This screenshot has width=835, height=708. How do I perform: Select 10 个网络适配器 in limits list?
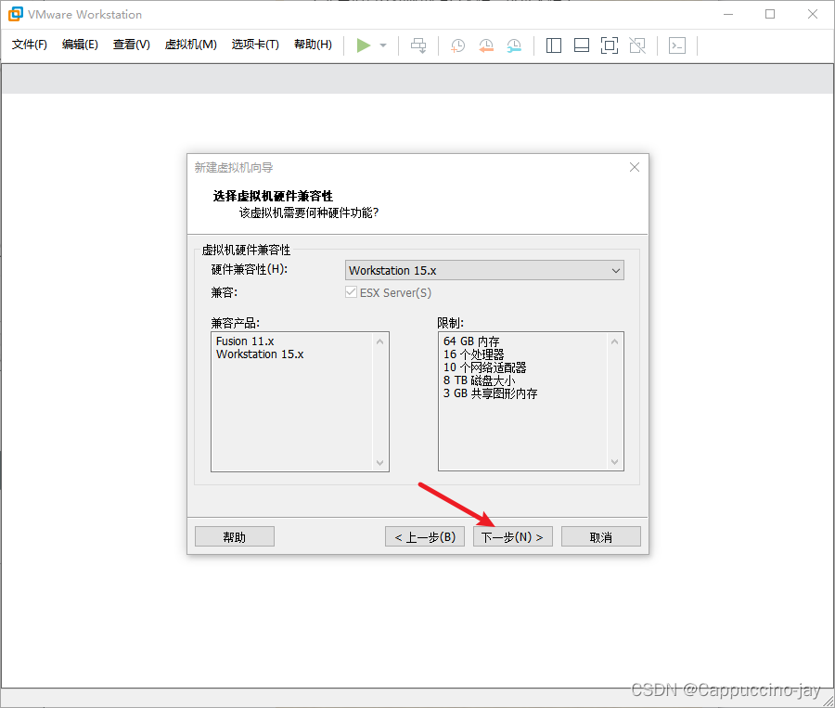click(484, 367)
